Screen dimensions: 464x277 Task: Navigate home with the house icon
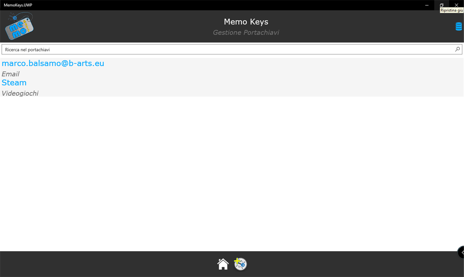point(223,263)
